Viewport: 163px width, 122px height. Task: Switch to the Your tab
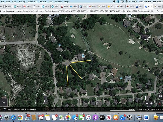8,6
